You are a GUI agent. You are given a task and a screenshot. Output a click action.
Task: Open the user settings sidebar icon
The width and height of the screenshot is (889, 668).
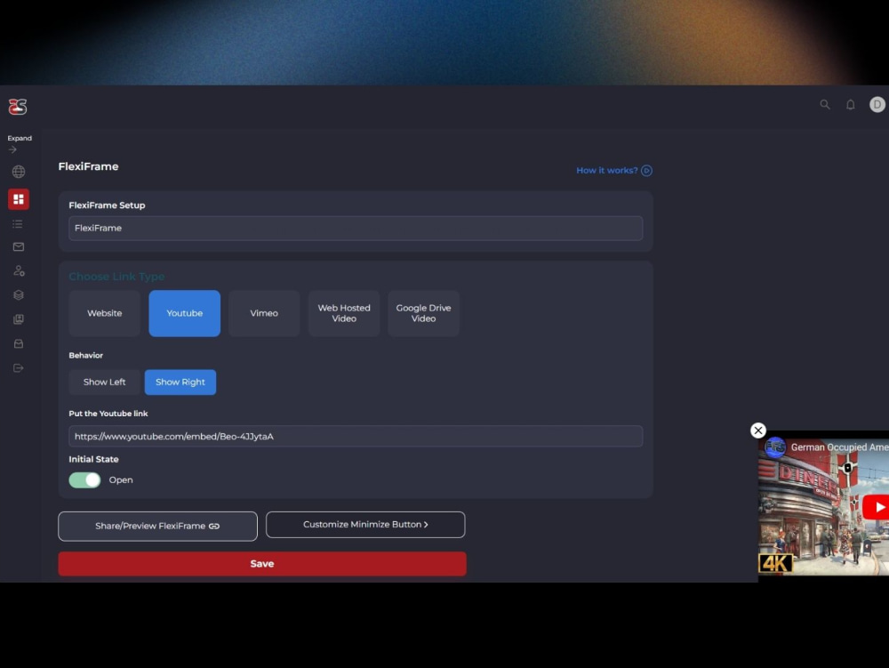[x=19, y=271]
